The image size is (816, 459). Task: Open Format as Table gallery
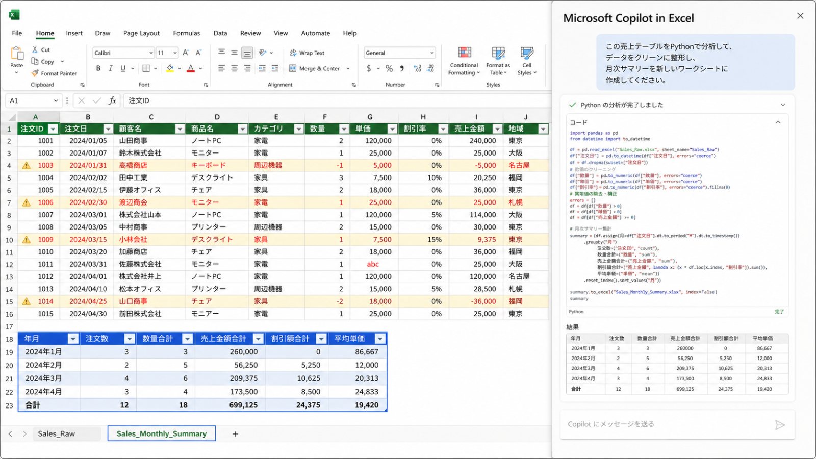(x=498, y=61)
